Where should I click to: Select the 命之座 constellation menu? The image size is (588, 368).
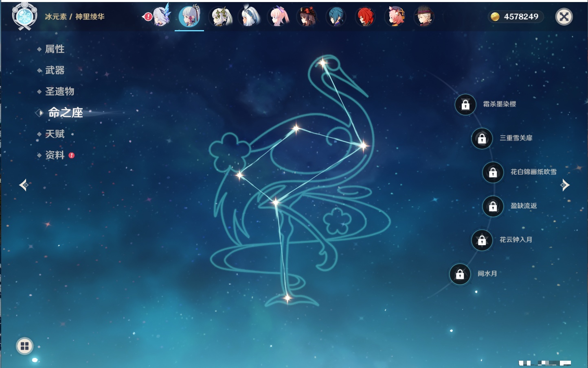click(65, 113)
